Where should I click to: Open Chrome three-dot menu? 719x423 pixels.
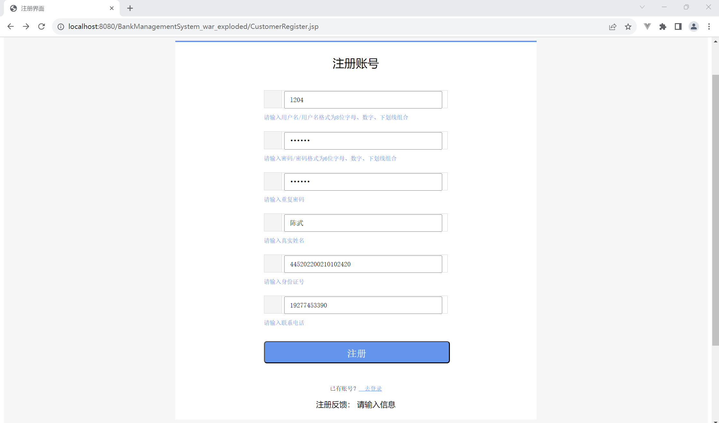click(x=709, y=27)
